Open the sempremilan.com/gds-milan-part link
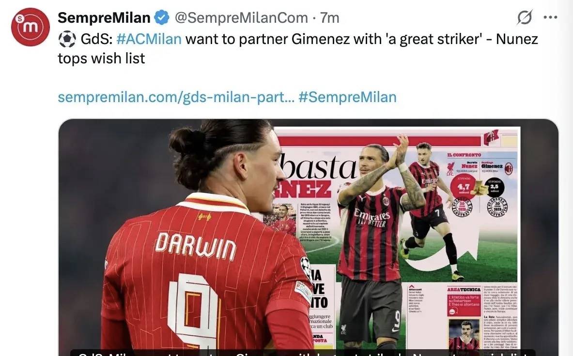 pos(176,97)
